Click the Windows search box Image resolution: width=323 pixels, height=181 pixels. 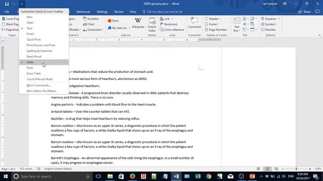(x=51, y=176)
